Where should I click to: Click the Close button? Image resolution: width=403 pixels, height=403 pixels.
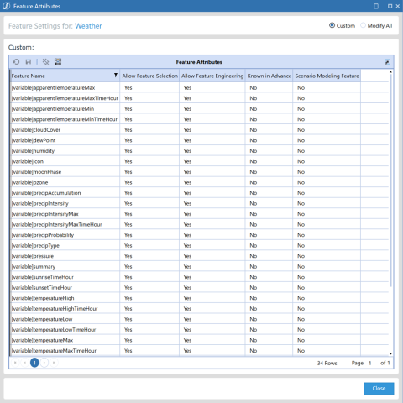tap(379, 389)
